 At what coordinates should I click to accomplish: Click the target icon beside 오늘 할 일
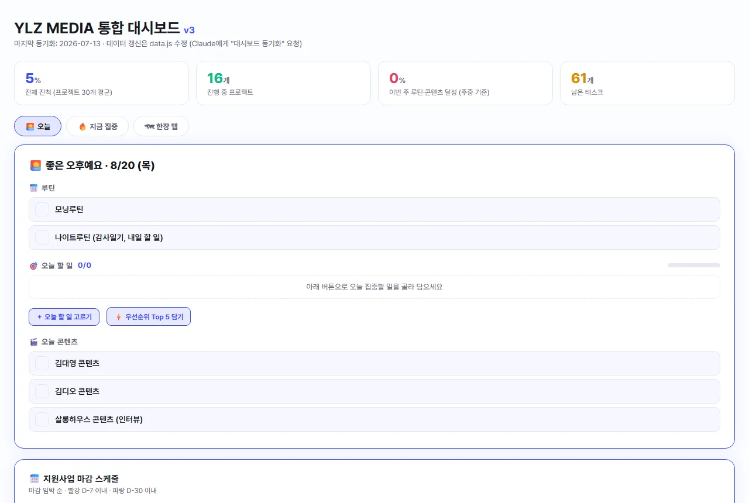[x=33, y=266]
